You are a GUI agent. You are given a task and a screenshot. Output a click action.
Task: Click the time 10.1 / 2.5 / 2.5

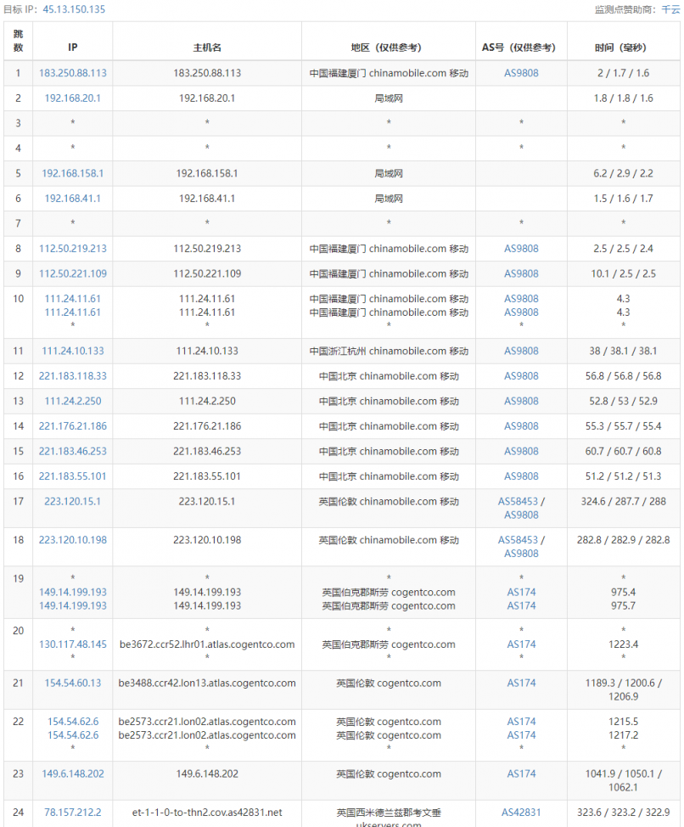pos(624,273)
